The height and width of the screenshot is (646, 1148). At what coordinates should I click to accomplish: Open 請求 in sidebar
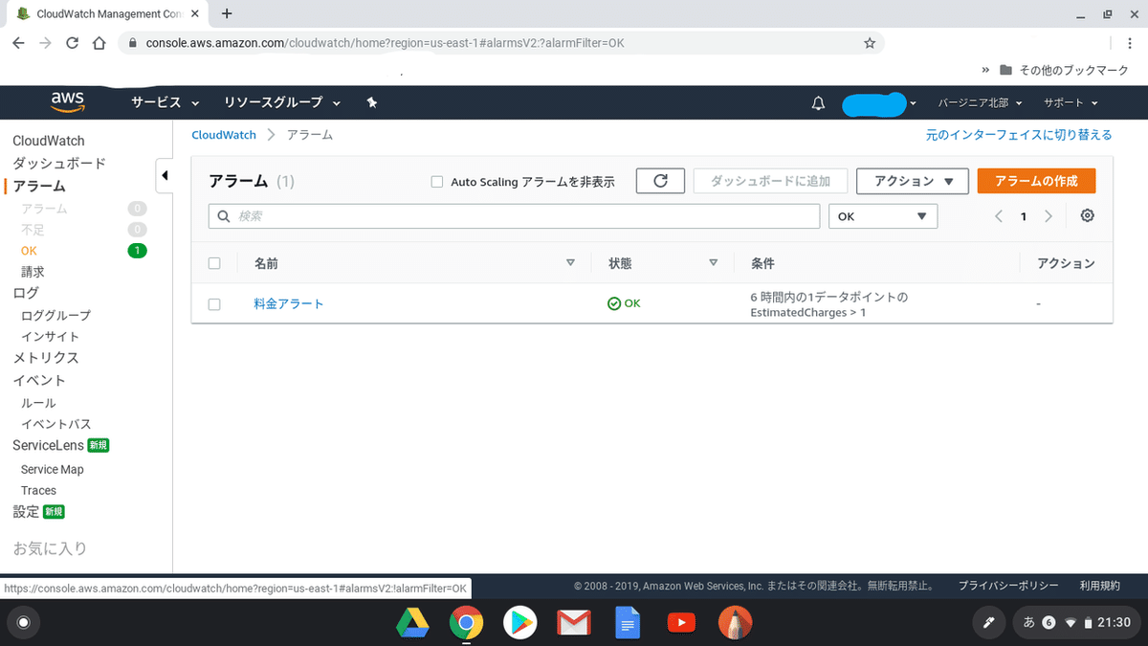pos(33,272)
